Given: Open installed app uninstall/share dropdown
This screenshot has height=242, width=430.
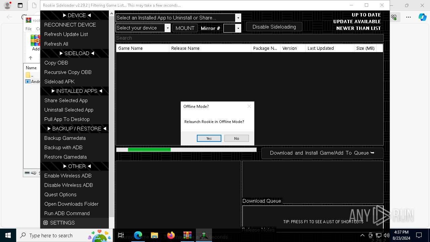Looking at the screenshot, I should 178,18.
